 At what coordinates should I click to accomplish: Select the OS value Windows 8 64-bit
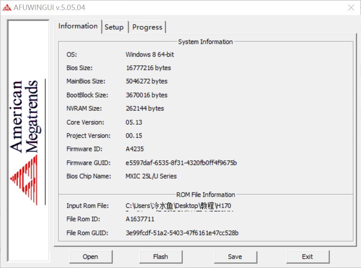pos(150,54)
